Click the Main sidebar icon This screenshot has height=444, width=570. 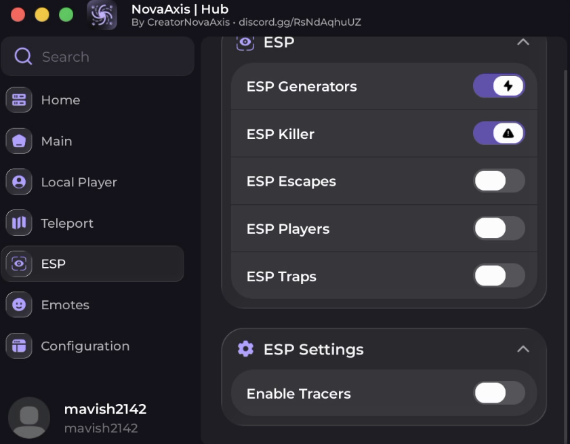pyautogui.click(x=19, y=141)
